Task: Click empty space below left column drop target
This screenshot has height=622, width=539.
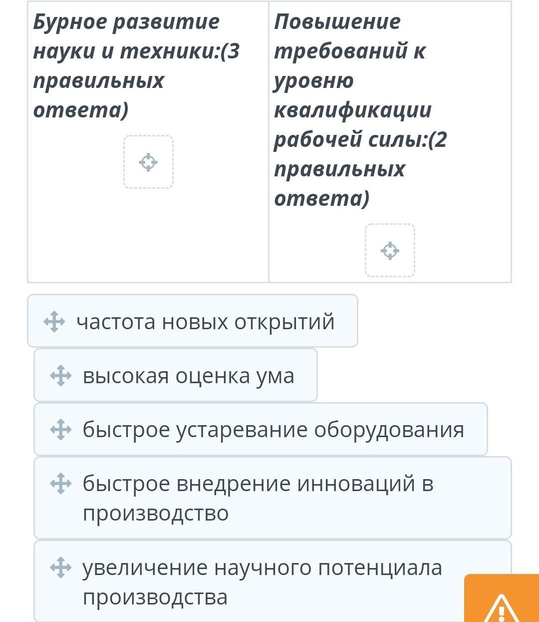Action: coord(148,235)
